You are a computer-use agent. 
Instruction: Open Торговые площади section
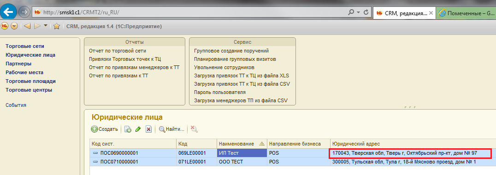click(31, 81)
